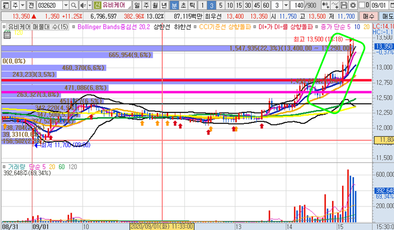Click the 최고 13,500 high marker label

318,39
